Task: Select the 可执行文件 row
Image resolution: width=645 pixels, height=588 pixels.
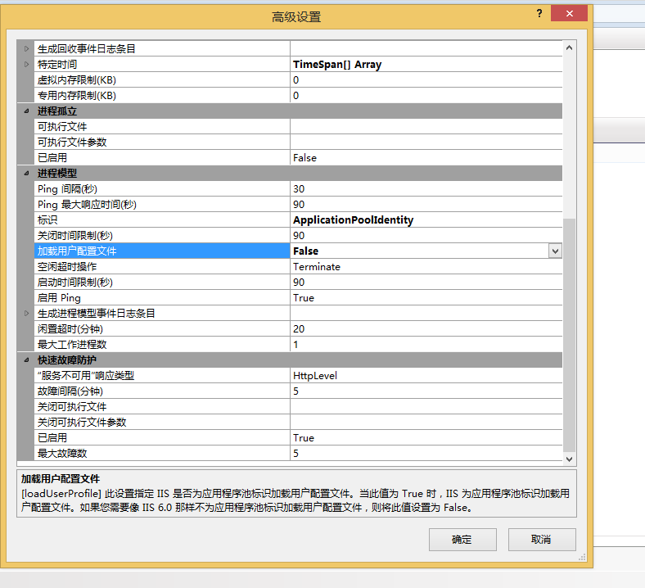Action: click(298, 127)
